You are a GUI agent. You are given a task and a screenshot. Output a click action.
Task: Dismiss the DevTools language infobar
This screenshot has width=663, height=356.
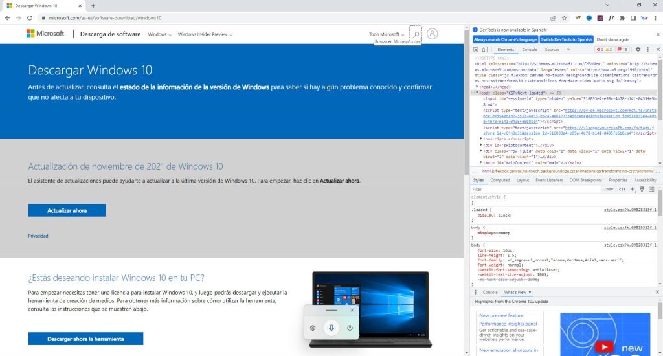[658, 34]
